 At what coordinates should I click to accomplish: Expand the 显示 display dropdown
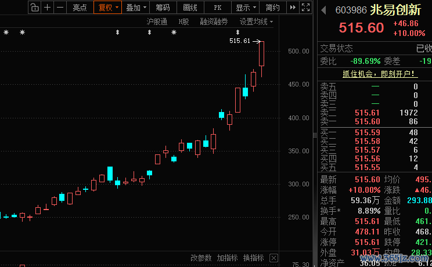(x=246, y=8)
